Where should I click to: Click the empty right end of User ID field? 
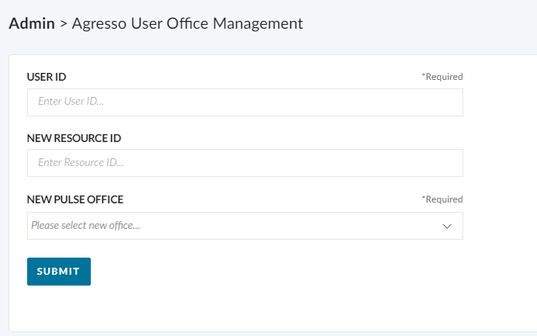(x=411, y=102)
